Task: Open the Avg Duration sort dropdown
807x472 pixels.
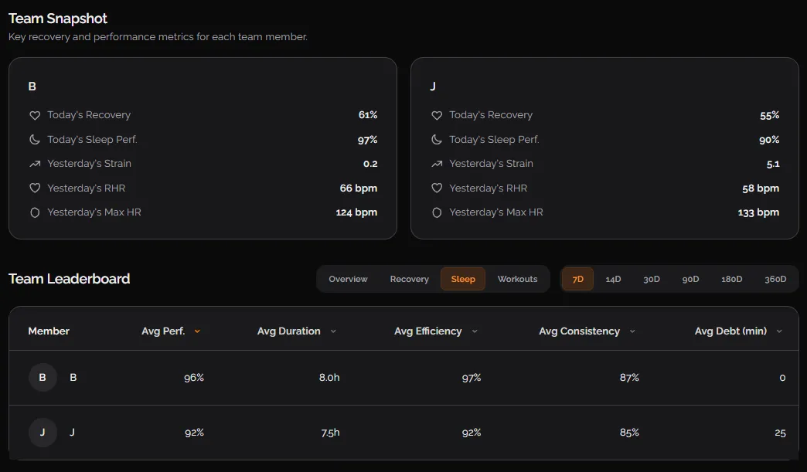Action: point(333,331)
